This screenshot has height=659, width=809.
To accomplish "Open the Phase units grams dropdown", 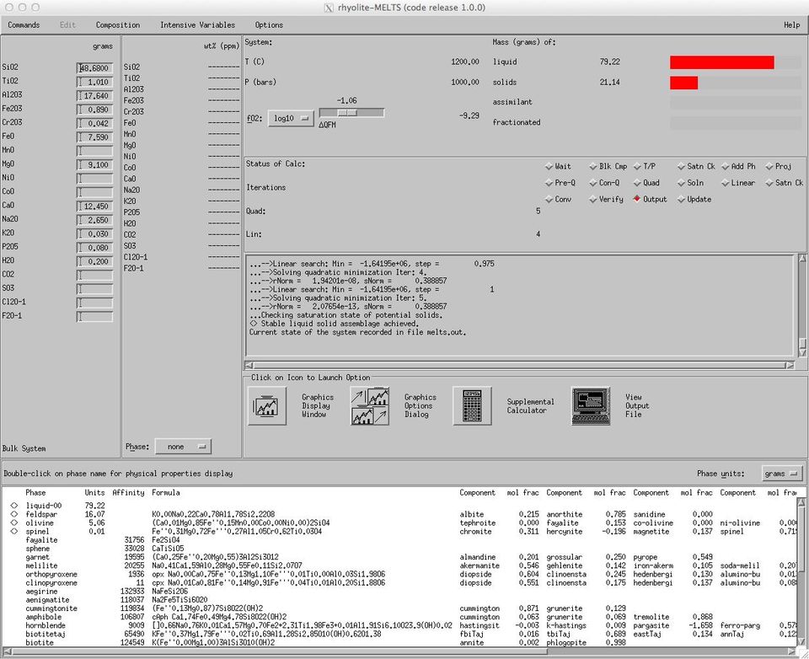I will click(x=782, y=474).
